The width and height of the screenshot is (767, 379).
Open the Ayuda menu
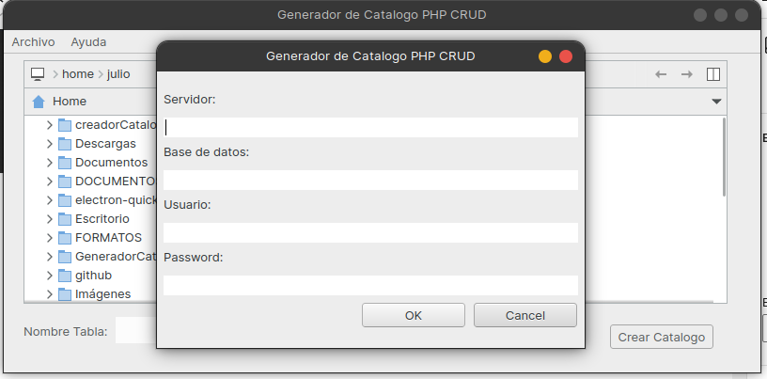tap(88, 42)
